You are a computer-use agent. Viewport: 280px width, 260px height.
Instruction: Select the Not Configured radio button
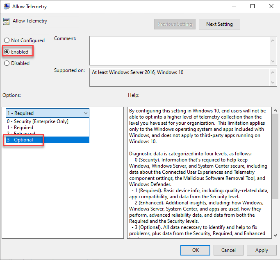pyautogui.click(x=7, y=40)
